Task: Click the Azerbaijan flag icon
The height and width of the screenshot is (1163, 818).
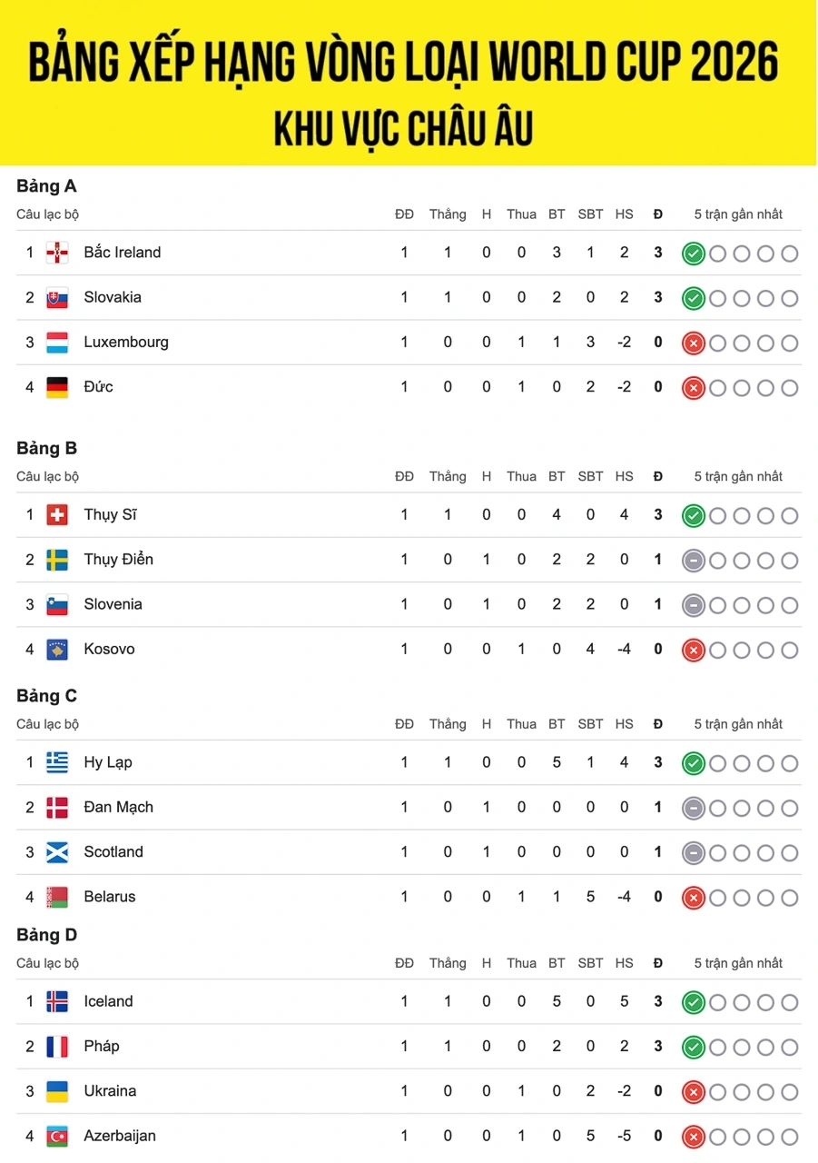Action: [57, 1136]
